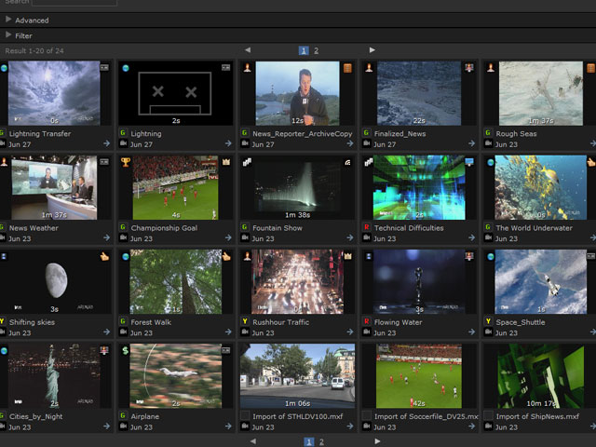
Task: Click the 'Shifting skies' title text
Action: [x=32, y=322]
